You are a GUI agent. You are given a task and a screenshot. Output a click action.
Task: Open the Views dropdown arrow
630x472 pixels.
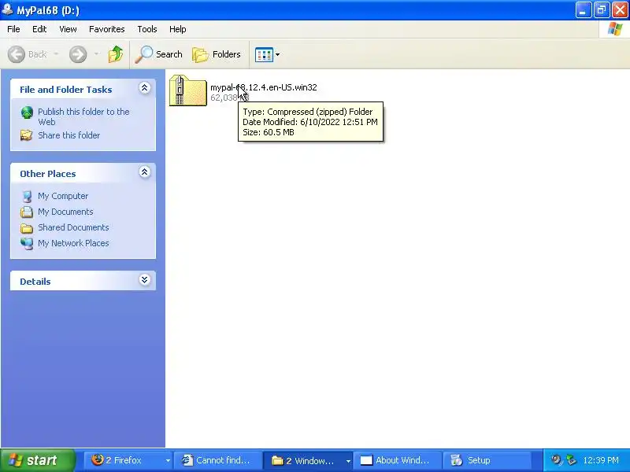coord(277,54)
